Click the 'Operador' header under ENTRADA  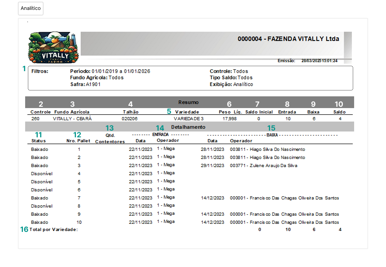pos(168,140)
